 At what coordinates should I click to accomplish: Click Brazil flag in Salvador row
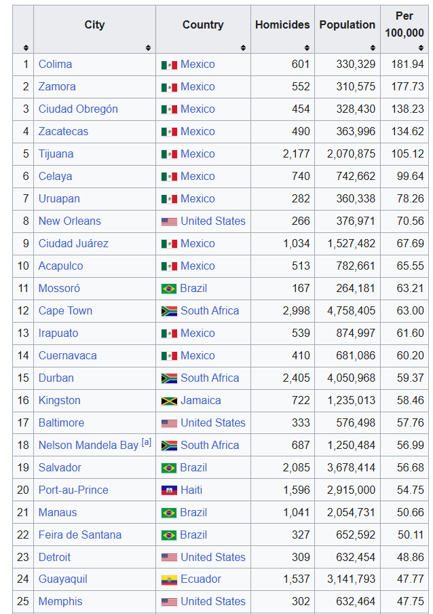[169, 468]
